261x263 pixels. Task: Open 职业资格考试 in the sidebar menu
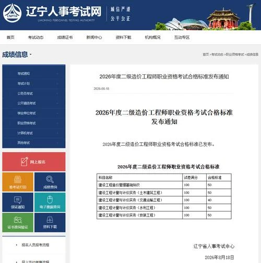(27, 123)
